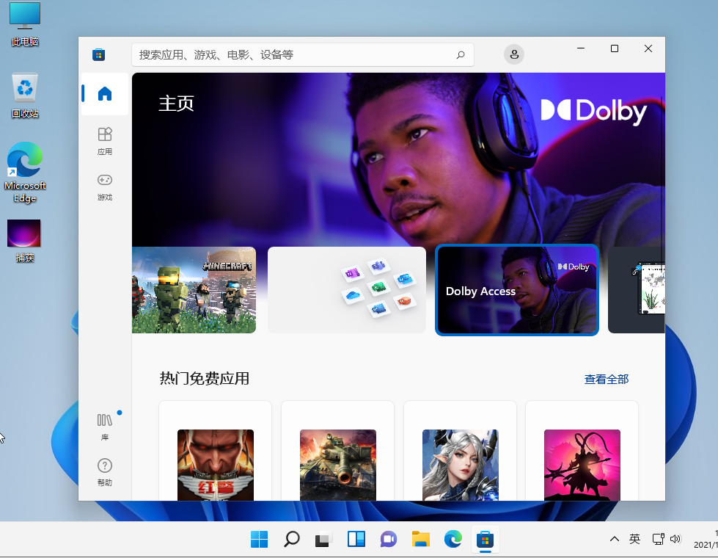Toggle the 英 input language indicator
The height and width of the screenshot is (558, 718).
click(x=635, y=540)
